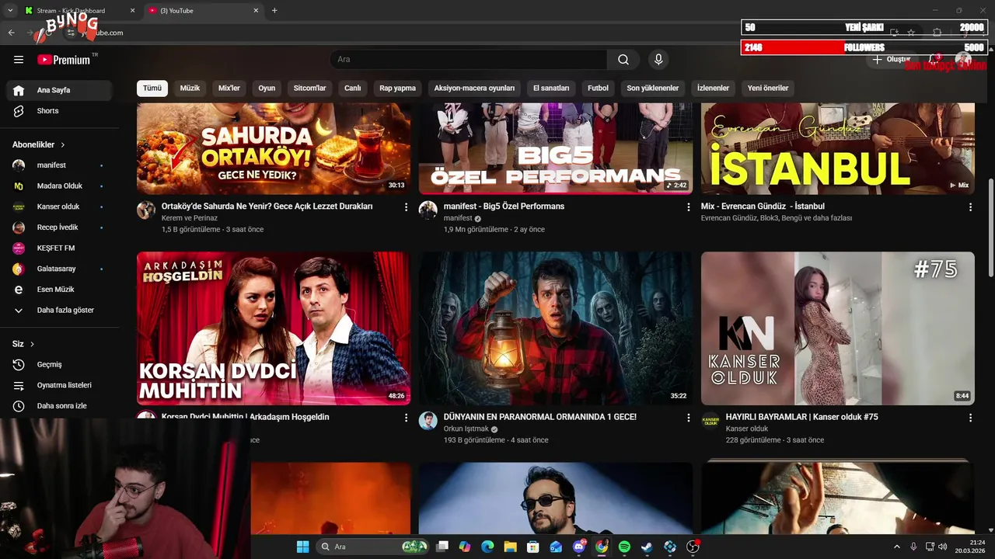Viewport: 995px width, 559px height.
Task: Click Kerem ve Perinaz channel avatar
Action: (146, 210)
